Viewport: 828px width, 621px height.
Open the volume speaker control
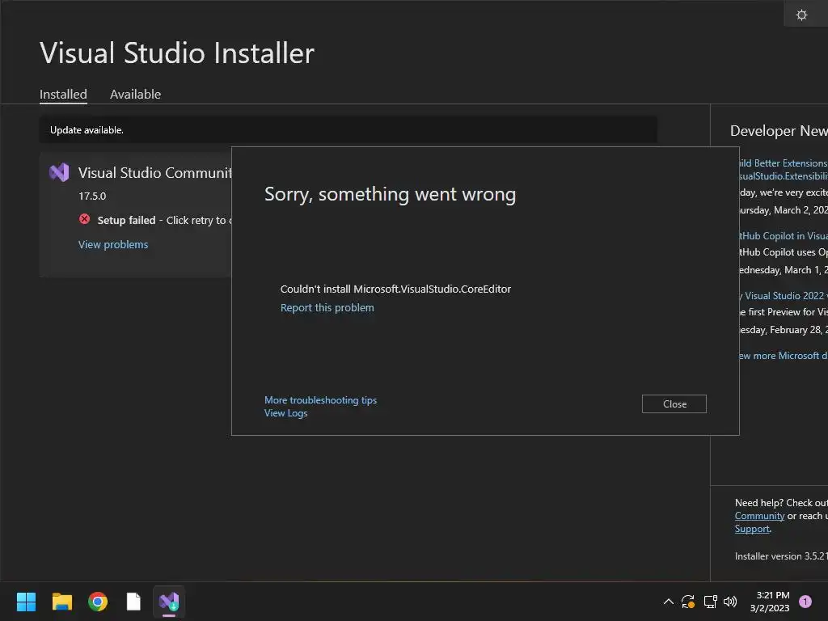click(x=730, y=602)
